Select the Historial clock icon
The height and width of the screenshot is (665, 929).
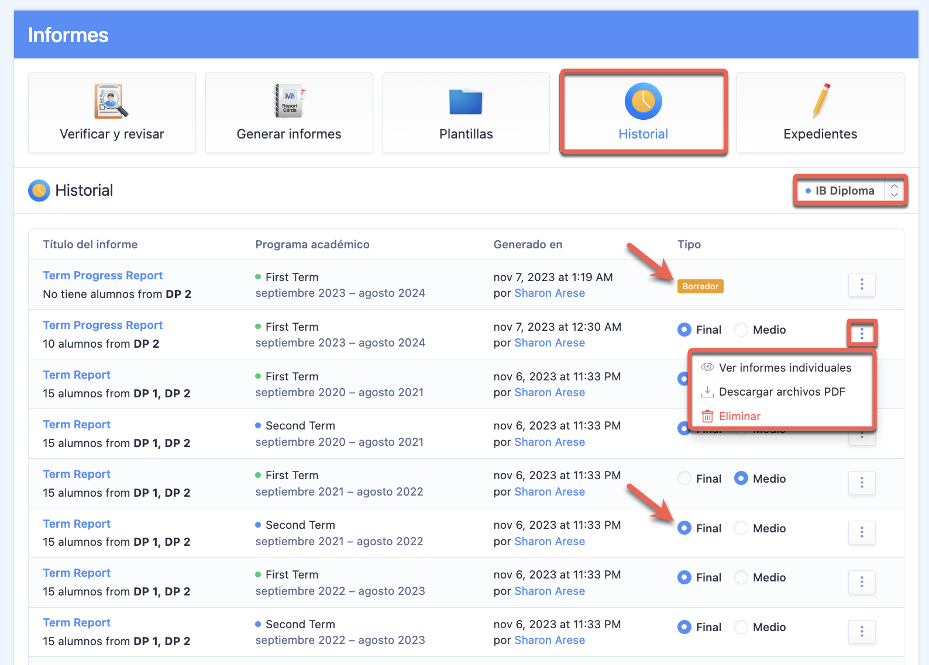pyautogui.click(x=643, y=101)
